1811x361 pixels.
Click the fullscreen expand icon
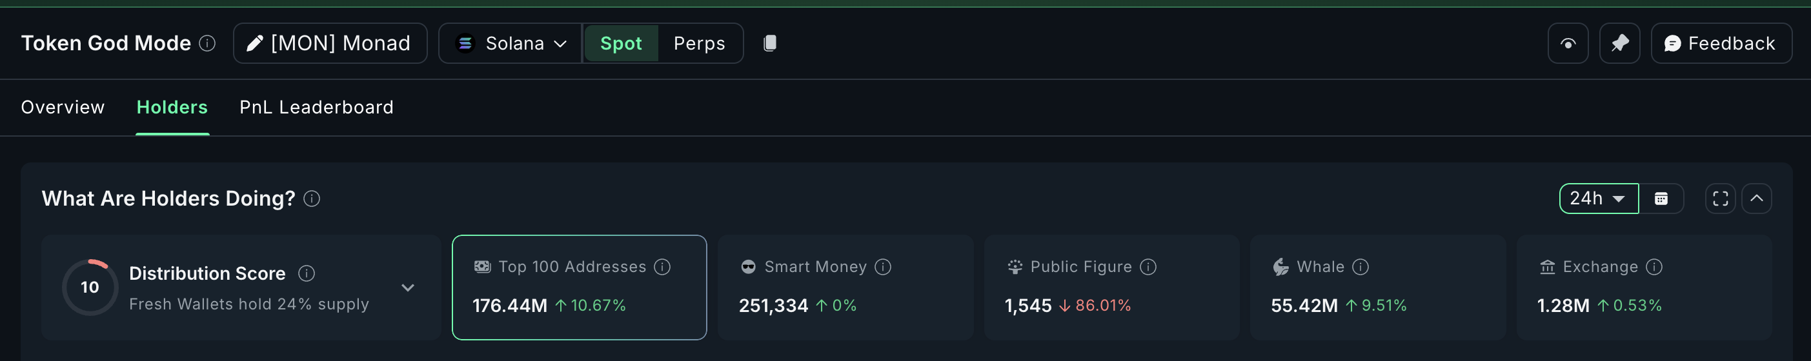pos(1719,199)
